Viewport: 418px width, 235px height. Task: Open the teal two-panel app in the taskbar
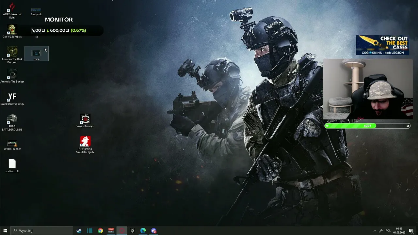coord(89,231)
